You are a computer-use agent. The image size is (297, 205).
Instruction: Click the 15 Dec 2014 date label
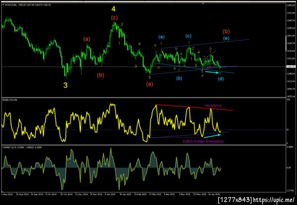[x=96, y=194]
